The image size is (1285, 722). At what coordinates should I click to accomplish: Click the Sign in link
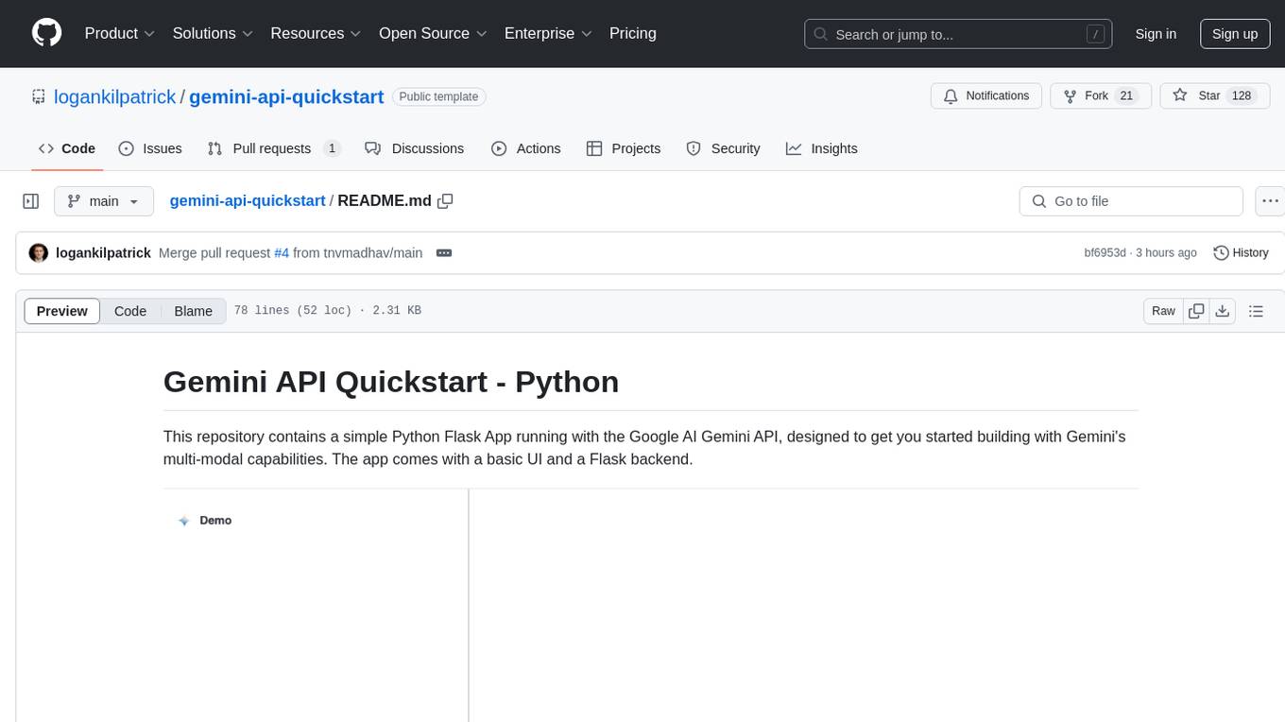[1156, 34]
